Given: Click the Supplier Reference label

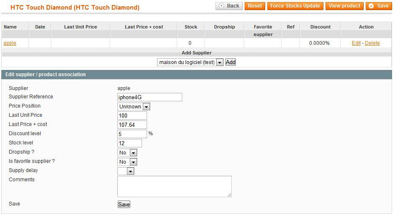Looking at the screenshot, I should click(31, 97).
